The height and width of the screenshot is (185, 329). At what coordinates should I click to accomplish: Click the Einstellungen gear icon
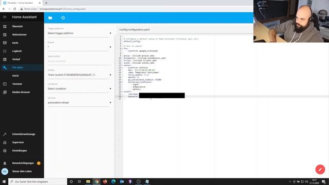(5, 151)
